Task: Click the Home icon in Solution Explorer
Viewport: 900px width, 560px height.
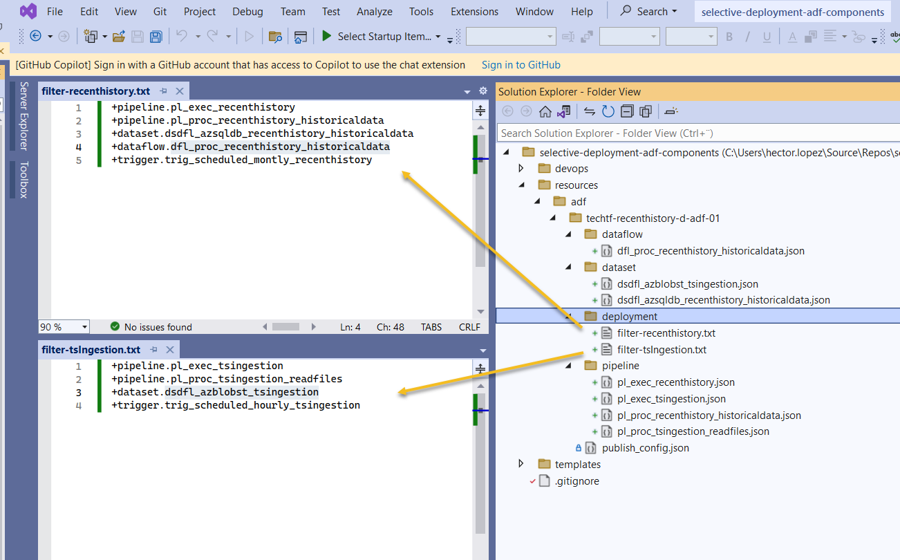Action: click(545, 111)
